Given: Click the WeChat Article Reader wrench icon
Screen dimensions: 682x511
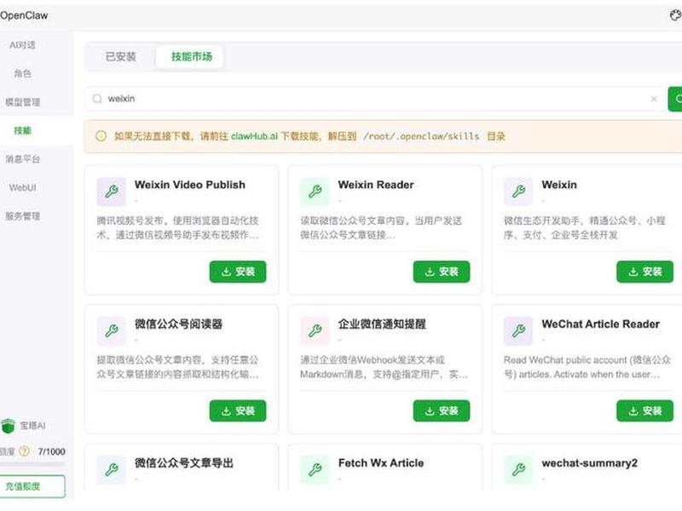Looking at the screenshot, I should click(x=518, y=330).
